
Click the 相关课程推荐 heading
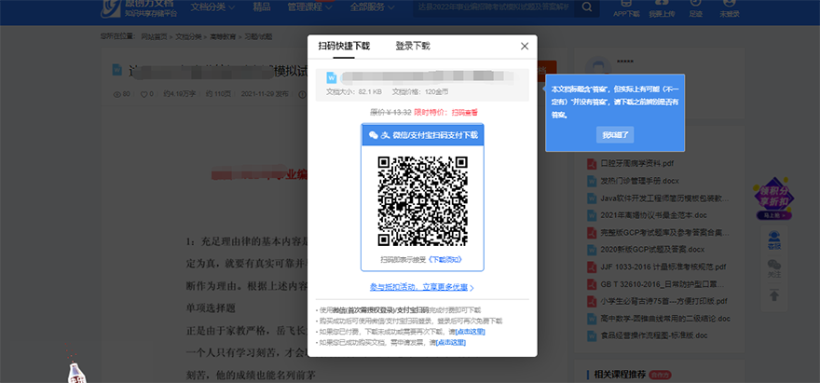tap(620, 374)
